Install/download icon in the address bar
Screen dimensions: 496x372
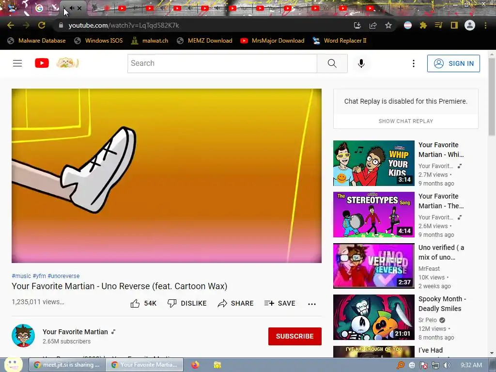[357, 25]
